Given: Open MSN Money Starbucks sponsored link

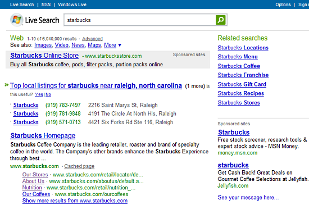Looking at the screenshot, I should point(234,133).
